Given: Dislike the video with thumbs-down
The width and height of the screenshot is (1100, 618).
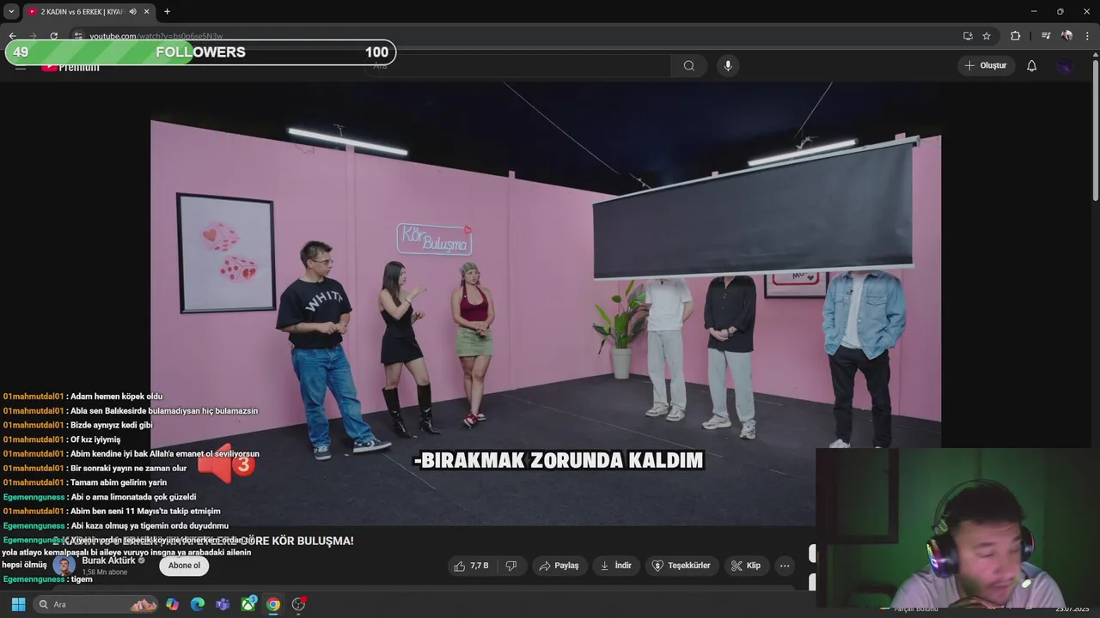Looking at the screenshot, I should [511, 566].
